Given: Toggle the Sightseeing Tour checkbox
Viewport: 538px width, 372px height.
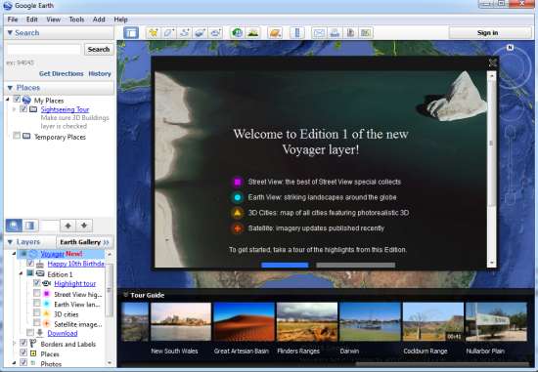Looking at the screenshot, I should (x=23, y=109).
